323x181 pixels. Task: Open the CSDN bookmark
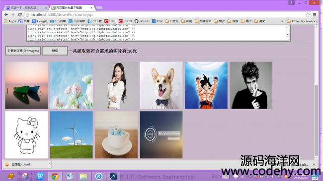[x=125, y=21]
